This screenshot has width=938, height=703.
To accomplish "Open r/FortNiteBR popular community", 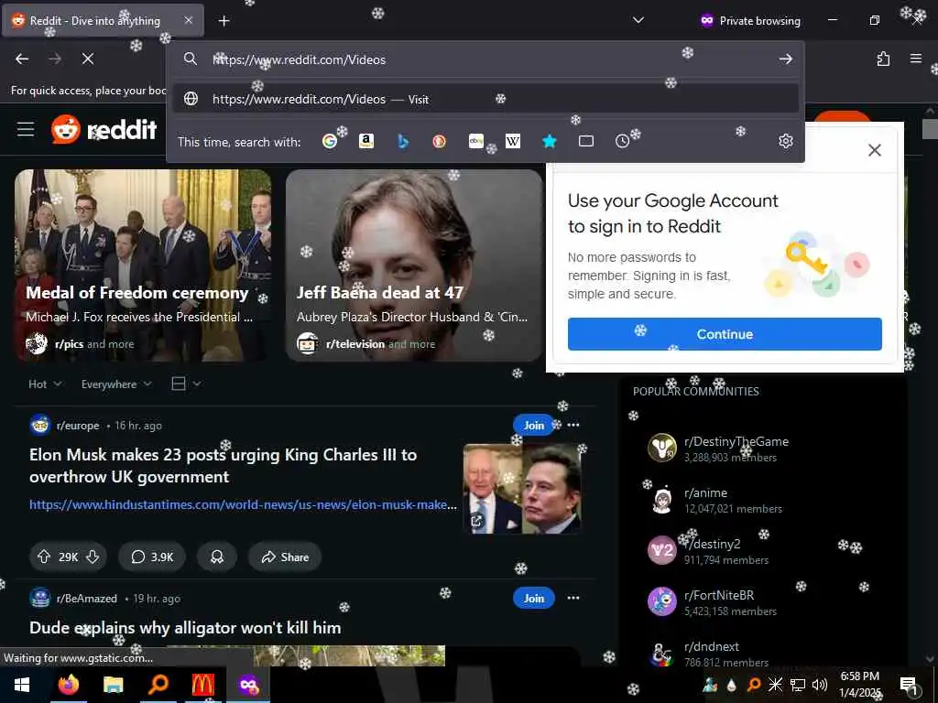I will tap(719, 595).
